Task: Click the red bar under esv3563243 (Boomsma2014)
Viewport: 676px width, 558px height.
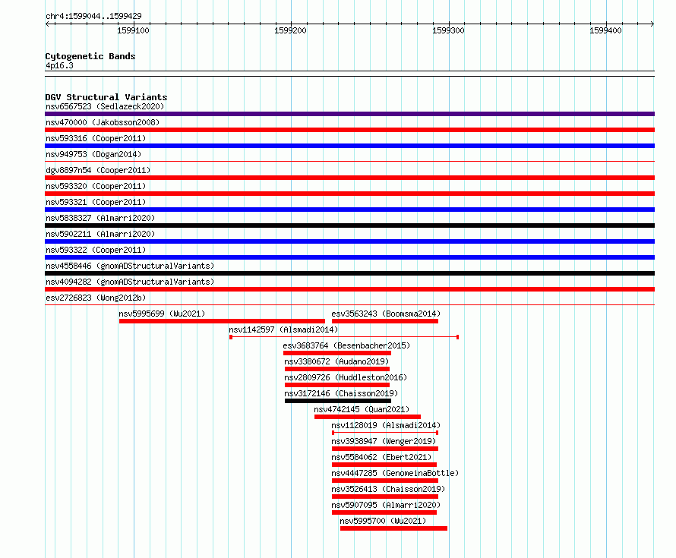Action: coord(385,321)
